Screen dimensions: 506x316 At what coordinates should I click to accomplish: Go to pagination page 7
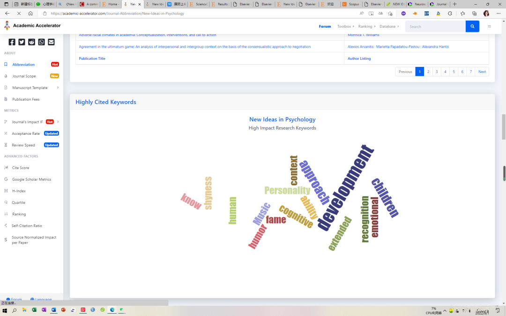(x=471, y=72)
